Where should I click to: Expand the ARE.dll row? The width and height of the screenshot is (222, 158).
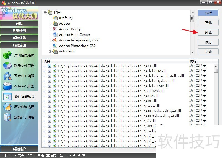(44, 101)
